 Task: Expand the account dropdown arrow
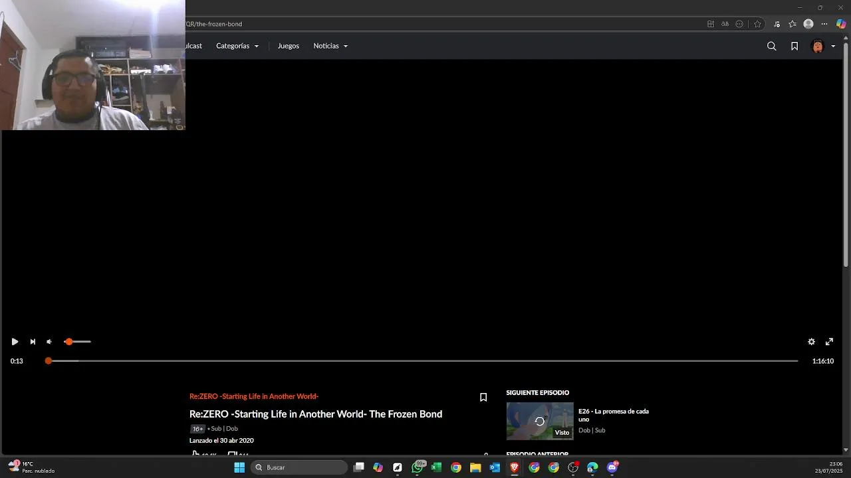point(833,46)
